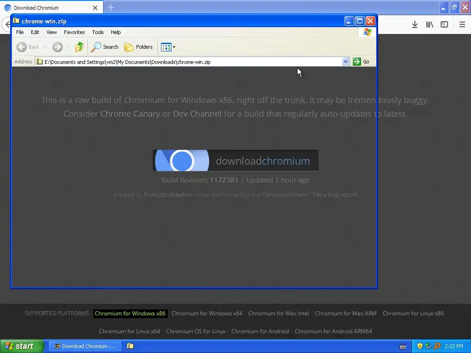Click the zip folder icon in the title bar
471x353 pixels.
click(x=16, y=21)
